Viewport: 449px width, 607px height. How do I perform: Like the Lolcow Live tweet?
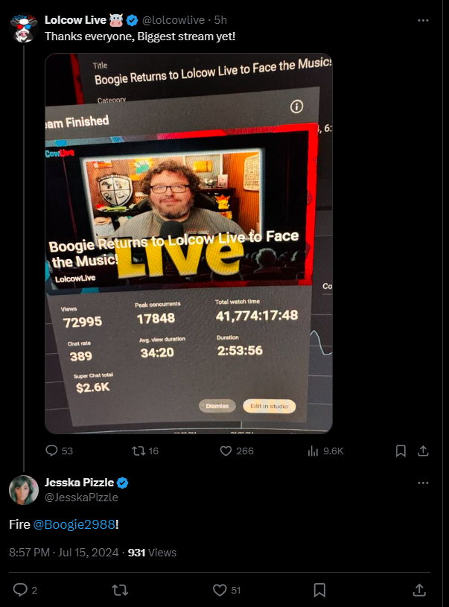tap(237, 451)
